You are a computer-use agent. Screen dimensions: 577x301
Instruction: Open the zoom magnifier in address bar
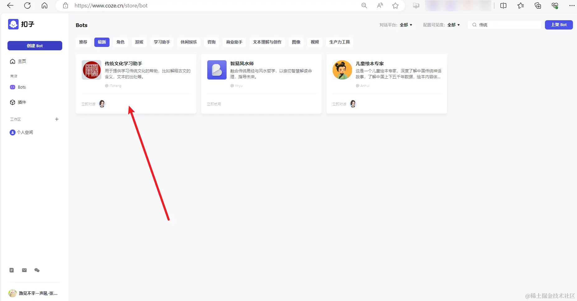click(364, 6)
